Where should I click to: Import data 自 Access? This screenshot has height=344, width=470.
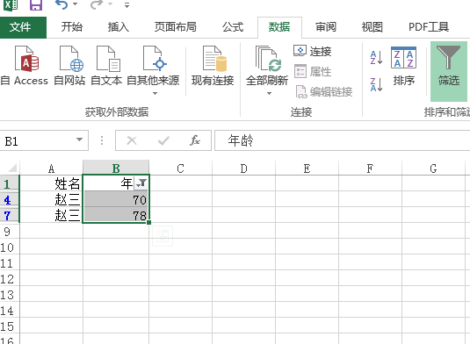click(x=25, y=66)
